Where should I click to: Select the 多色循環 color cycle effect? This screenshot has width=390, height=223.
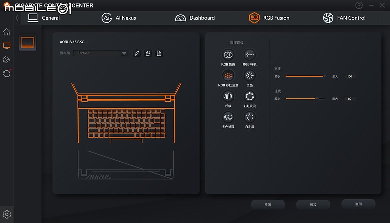point(228,117)
